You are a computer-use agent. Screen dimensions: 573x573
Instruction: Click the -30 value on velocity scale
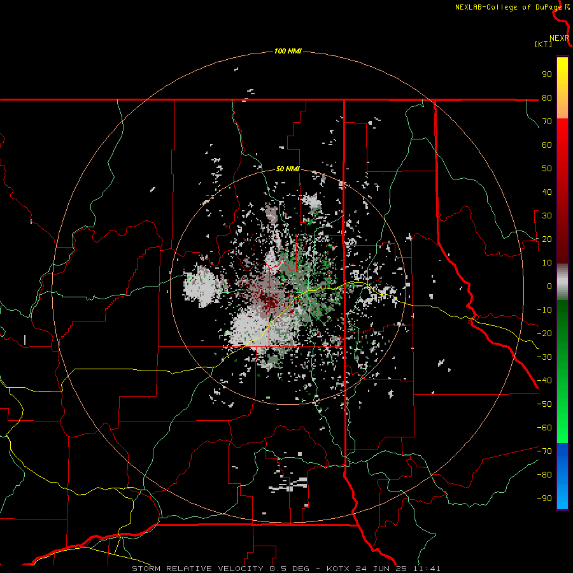(x=544, y=357)
